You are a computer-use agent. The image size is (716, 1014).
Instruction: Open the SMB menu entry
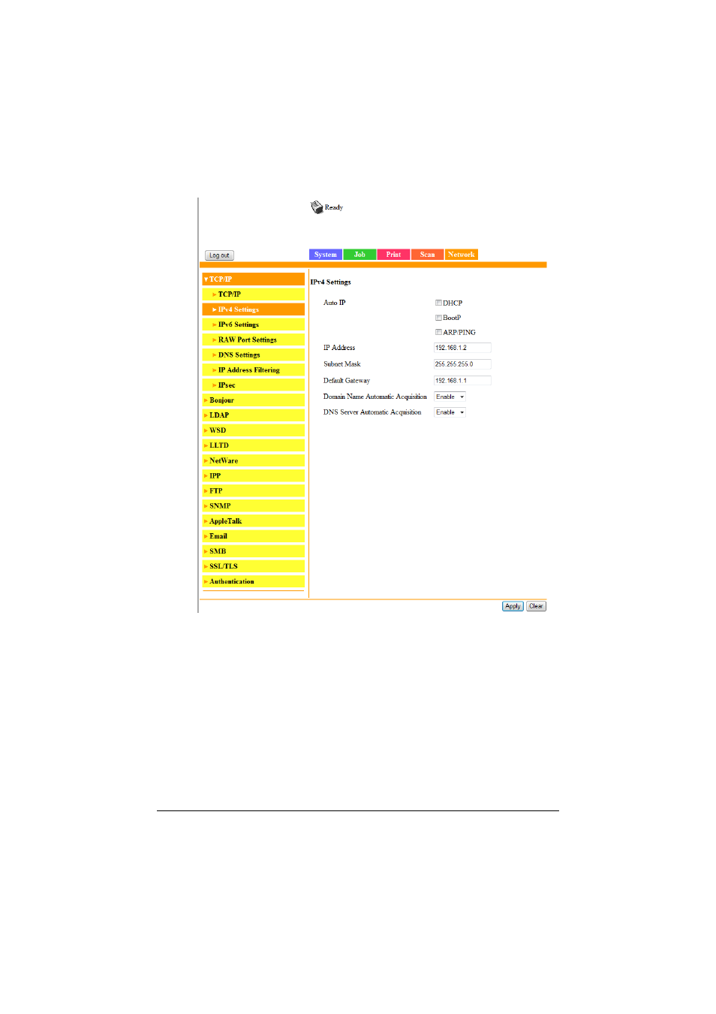(x=254, y=551)
